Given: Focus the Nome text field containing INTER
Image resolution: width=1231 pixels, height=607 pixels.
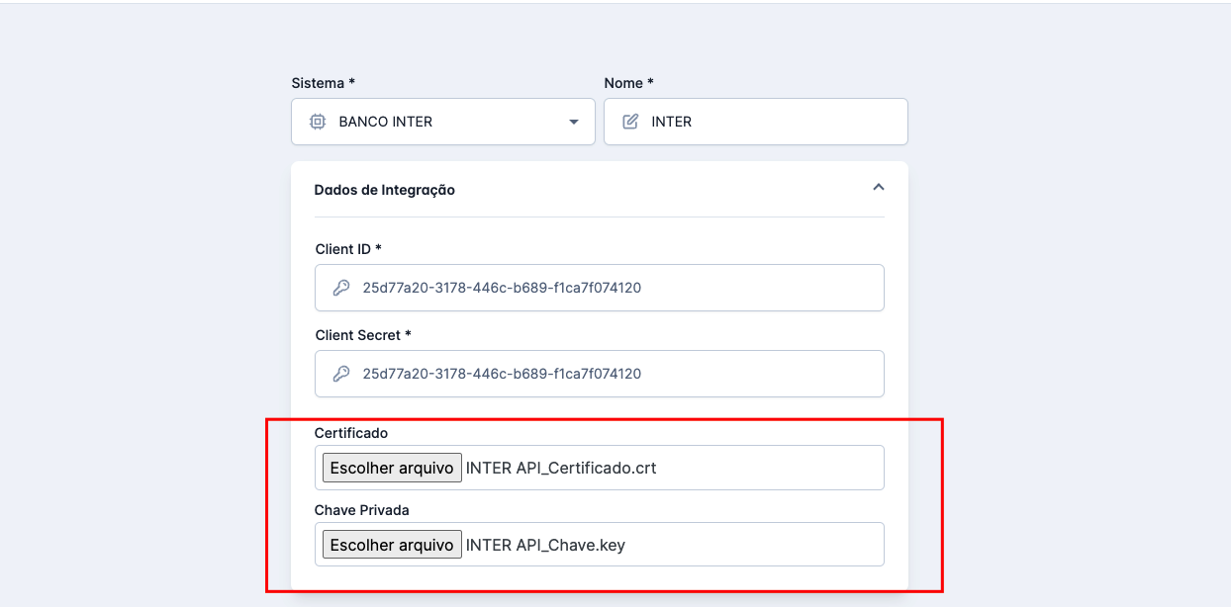Looking at the screenshot, I should [772, 122].
